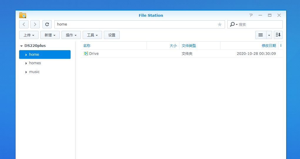Viewport: 300px width, 159px height.
Task: Click the Drive folder icon
Action: pos(86,53)
